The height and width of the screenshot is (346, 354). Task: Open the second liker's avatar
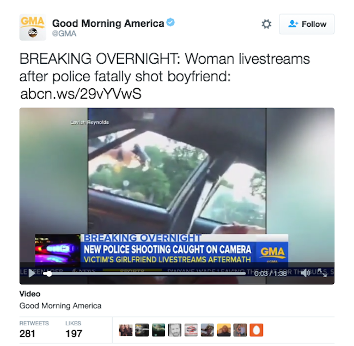142,330
